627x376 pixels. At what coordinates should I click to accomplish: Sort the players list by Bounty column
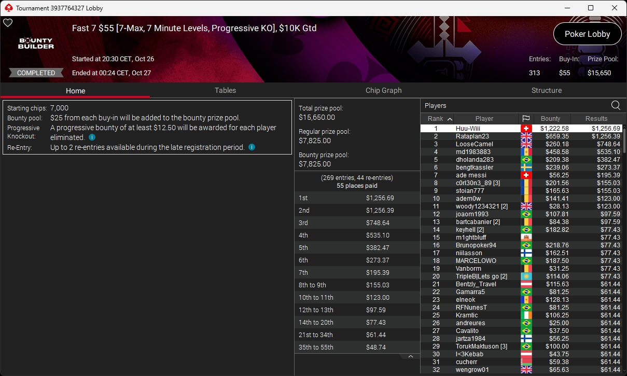tap(551, 118)
